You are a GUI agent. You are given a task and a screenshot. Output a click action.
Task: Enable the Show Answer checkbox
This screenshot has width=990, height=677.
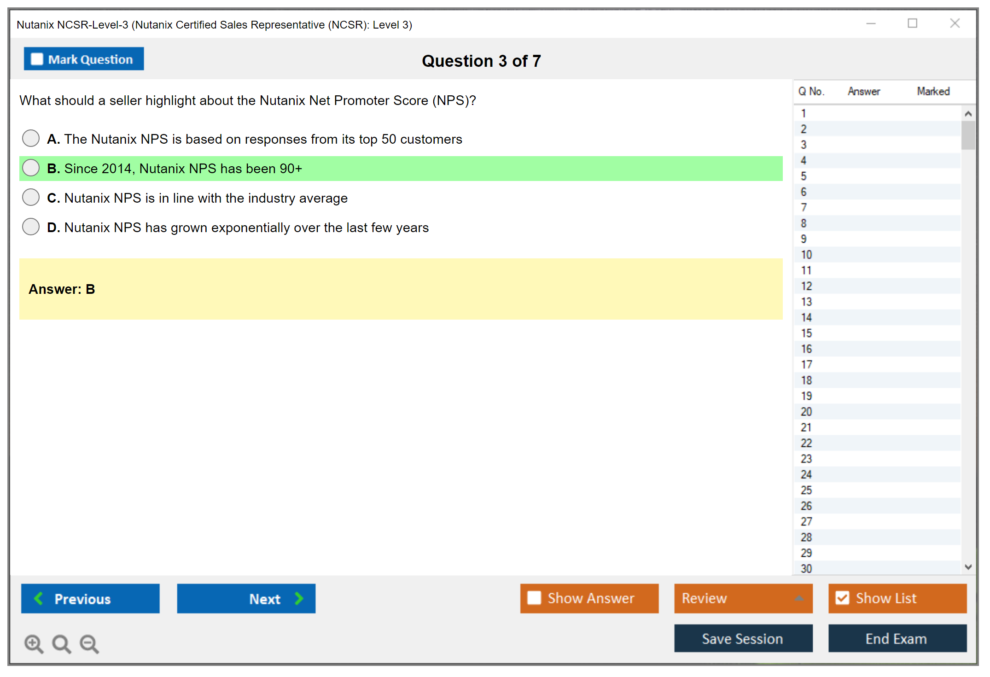(534, 598)
